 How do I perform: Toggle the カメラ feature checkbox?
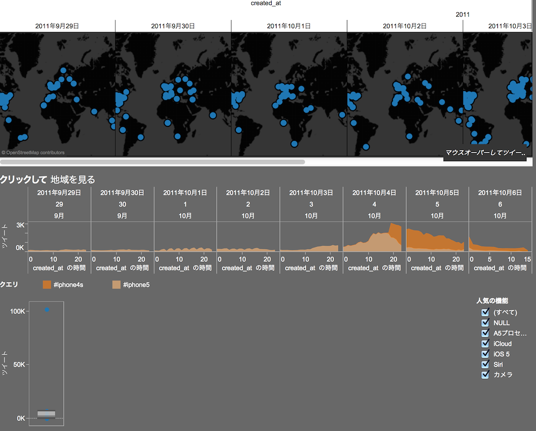[485, 375]
